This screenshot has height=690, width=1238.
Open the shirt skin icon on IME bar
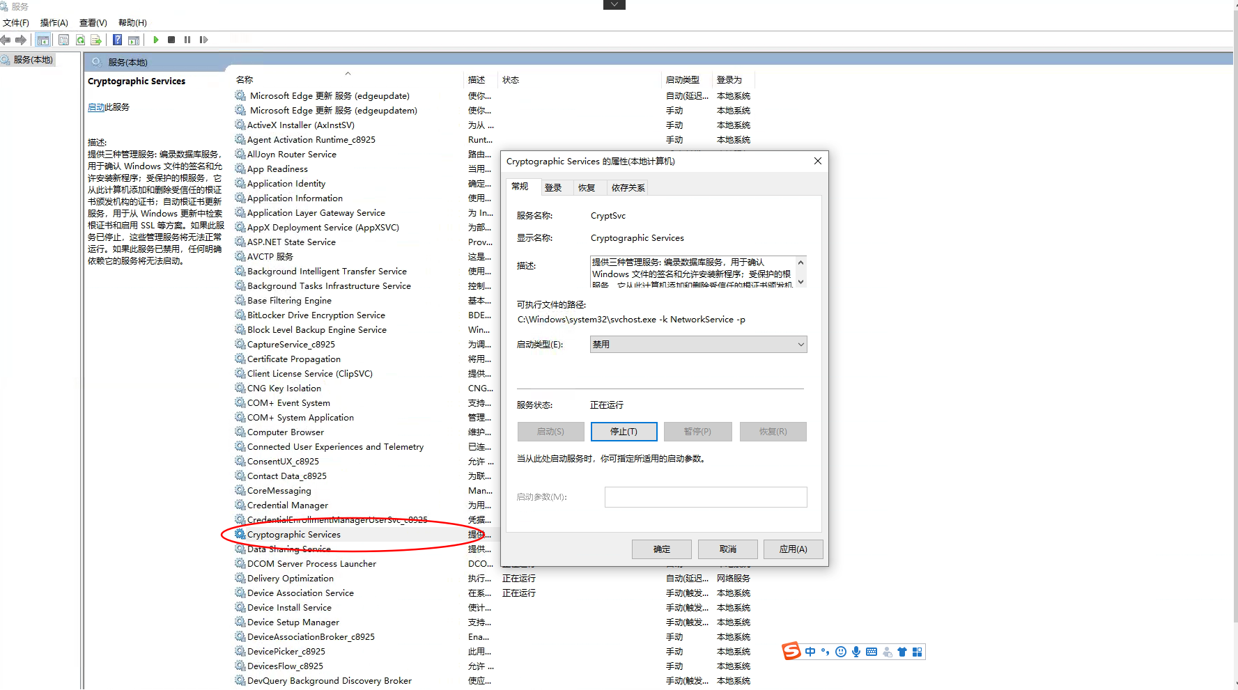click(x=902, y=652)
